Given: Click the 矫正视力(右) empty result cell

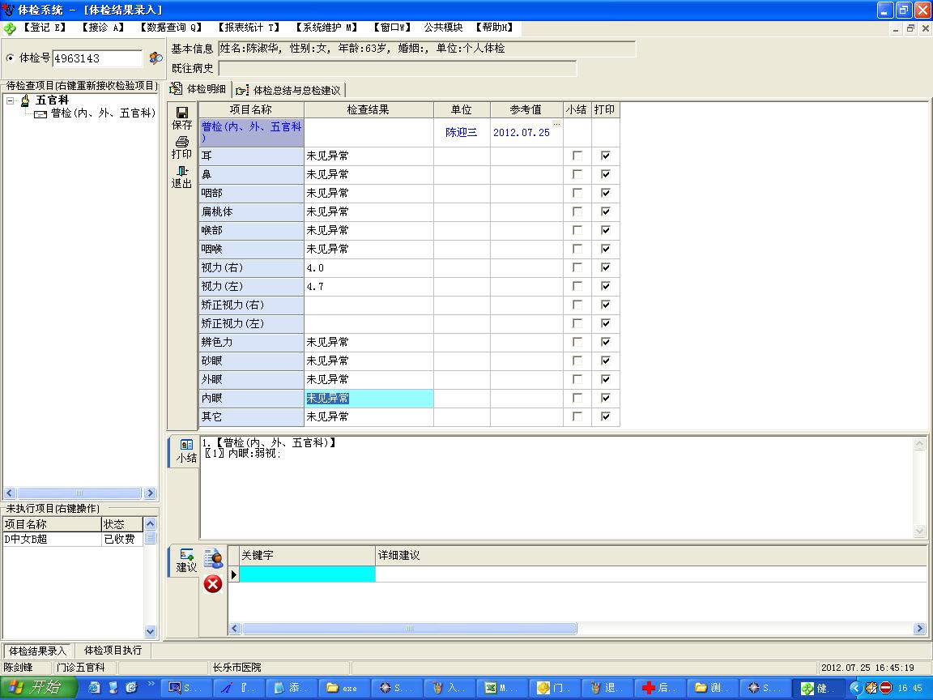Looking at the screenshot, I should click(x=369, y=305).
